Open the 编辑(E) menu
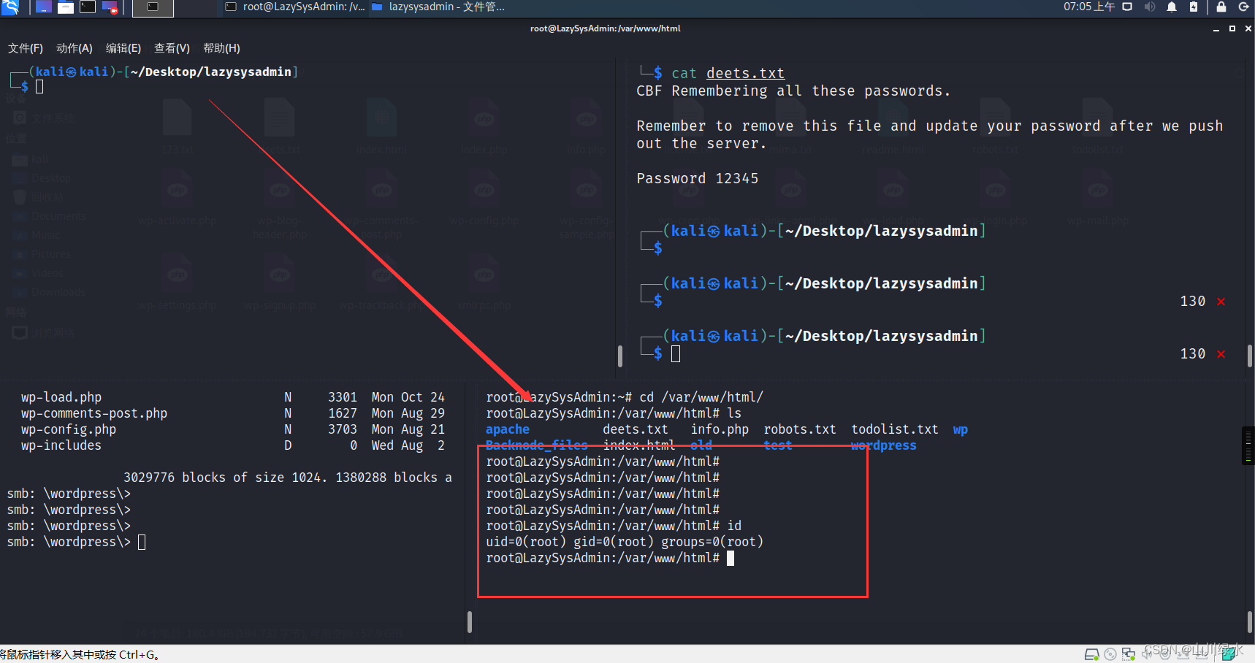This screenshot has height=663, width=1255. 123,48
